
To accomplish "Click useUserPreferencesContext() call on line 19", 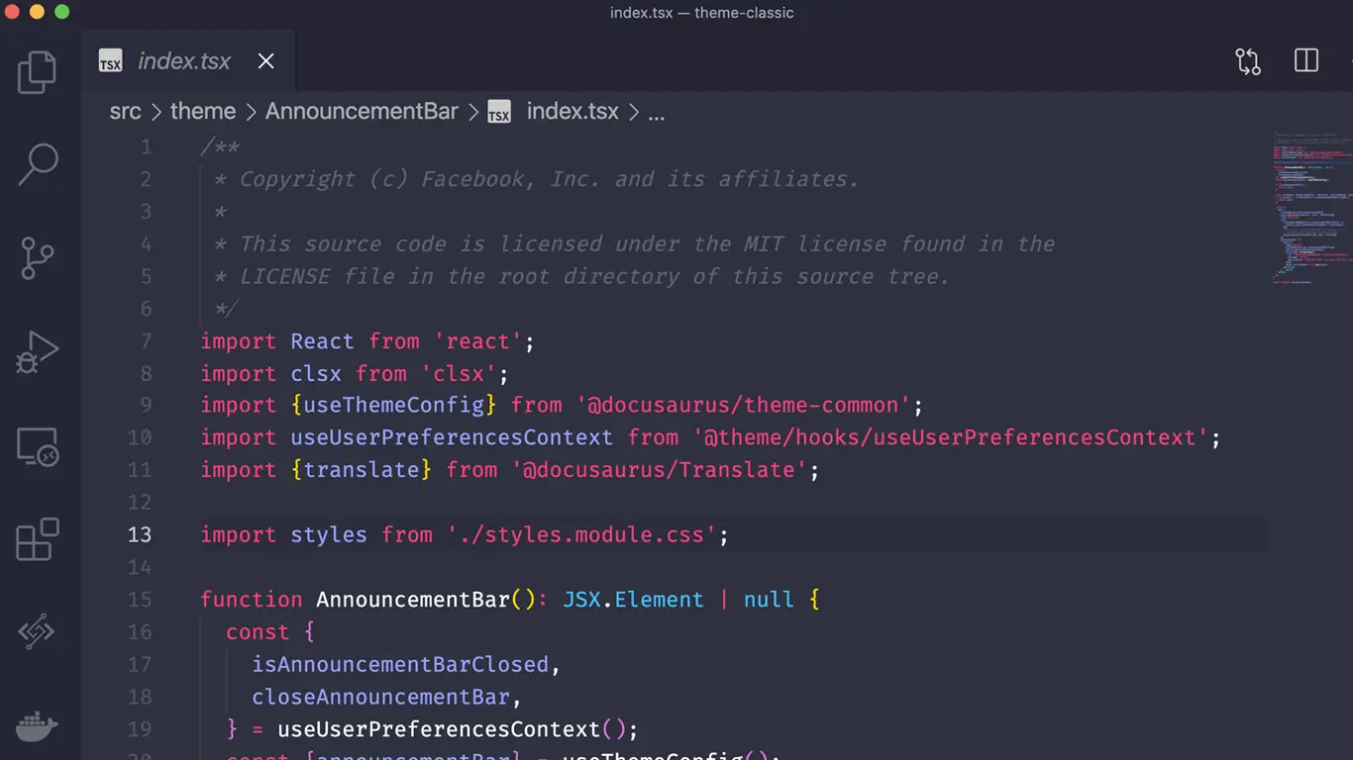I will coord(452,729).
